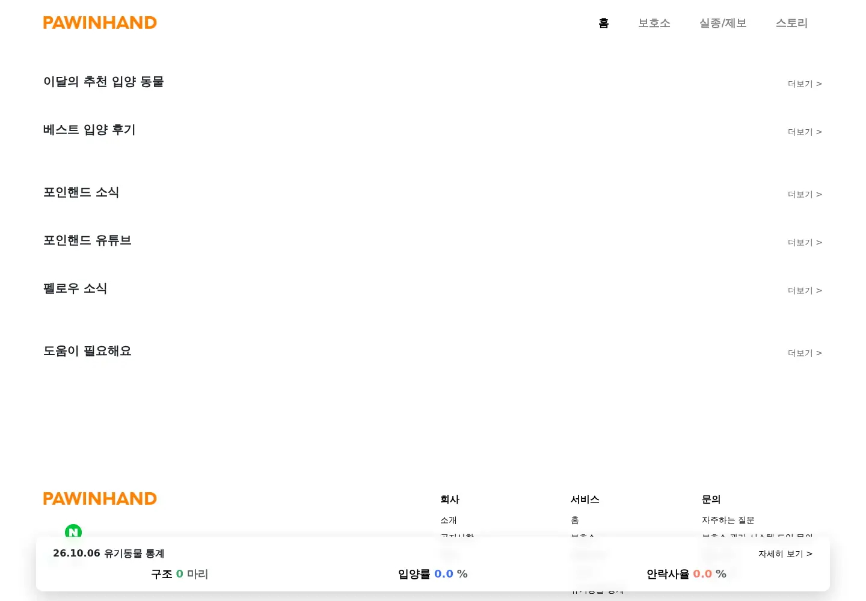
Task: Open 자주하는 질문 under 문의
Action: coord(728,520)
